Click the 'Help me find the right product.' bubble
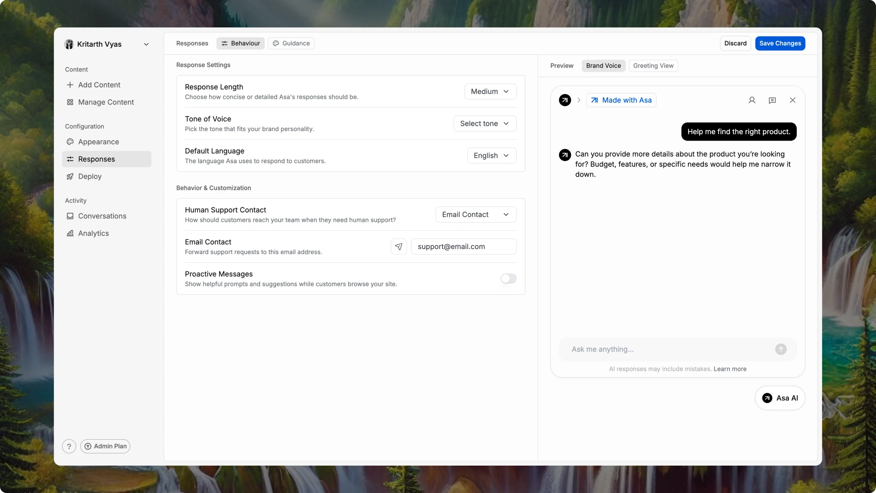Viewport: 876px width, 493px height. coord(739,131)
